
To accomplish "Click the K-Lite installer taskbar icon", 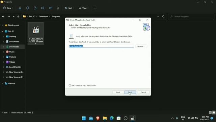I will click(133, 118).
